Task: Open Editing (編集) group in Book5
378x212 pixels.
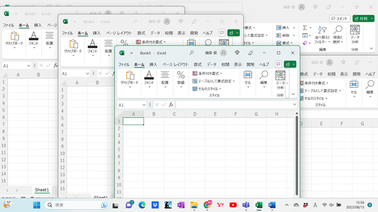Action: pos(264,79)
